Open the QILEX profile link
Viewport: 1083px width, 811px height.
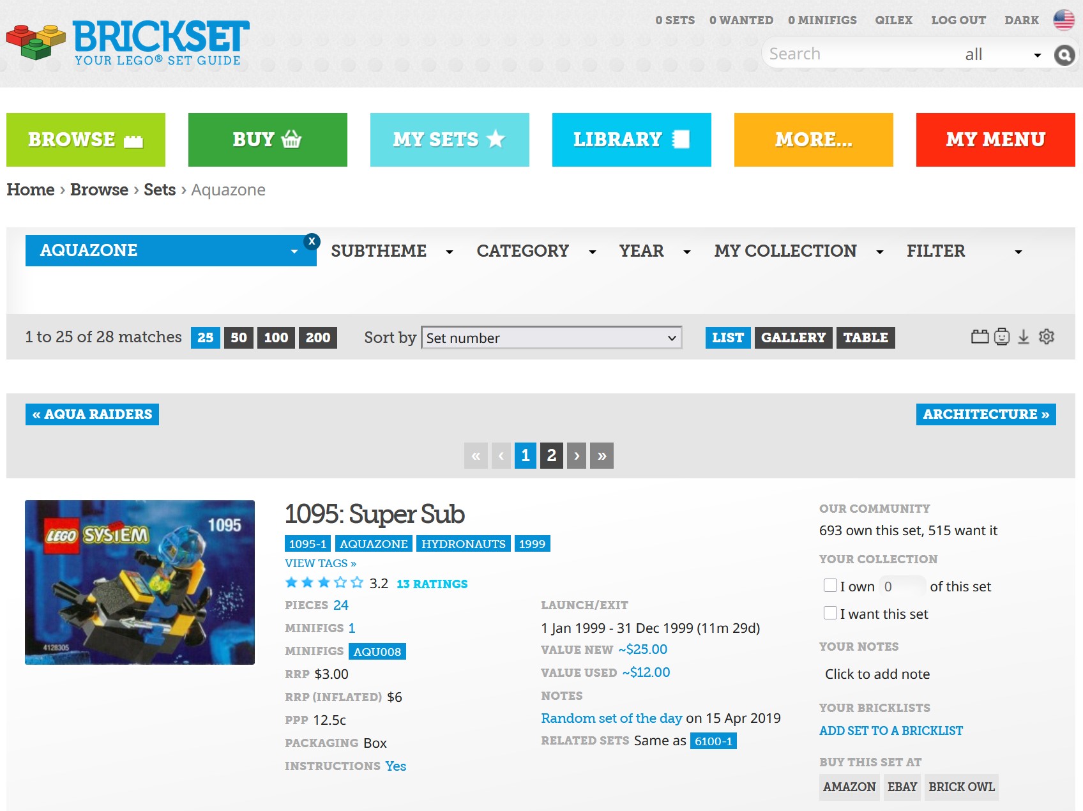(894, 20)
